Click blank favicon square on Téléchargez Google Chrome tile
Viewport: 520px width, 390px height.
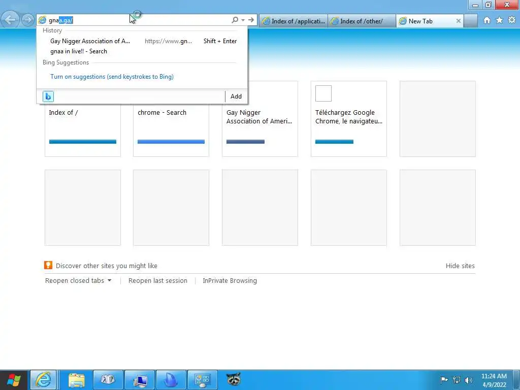tap(323, 93)
